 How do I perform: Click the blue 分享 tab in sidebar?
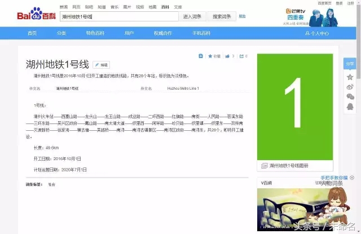pos(350,64)
